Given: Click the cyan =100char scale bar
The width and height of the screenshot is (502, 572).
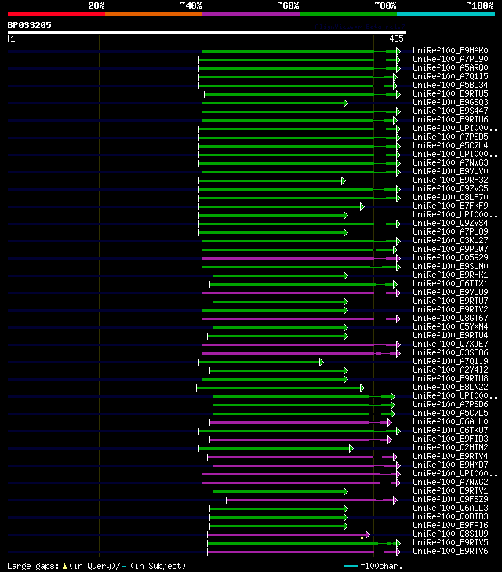Looking at the screenshot, I should coord(351,567).
